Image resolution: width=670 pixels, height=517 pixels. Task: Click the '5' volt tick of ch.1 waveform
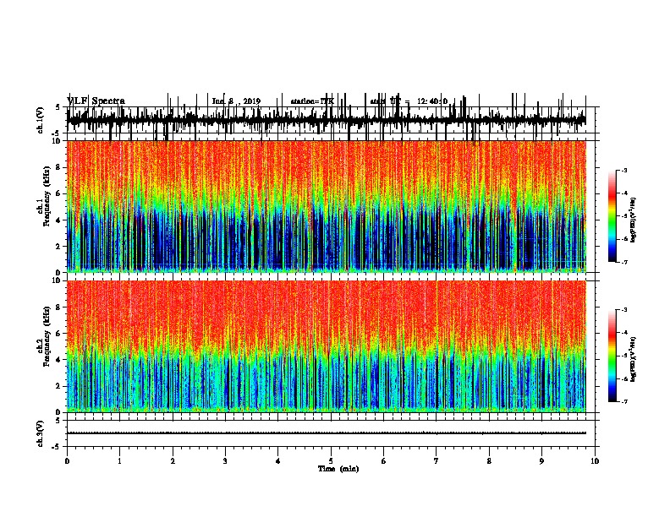click(58, 107)
